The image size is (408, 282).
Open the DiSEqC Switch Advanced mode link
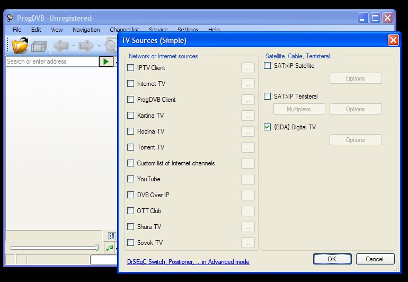pos(188,262)
